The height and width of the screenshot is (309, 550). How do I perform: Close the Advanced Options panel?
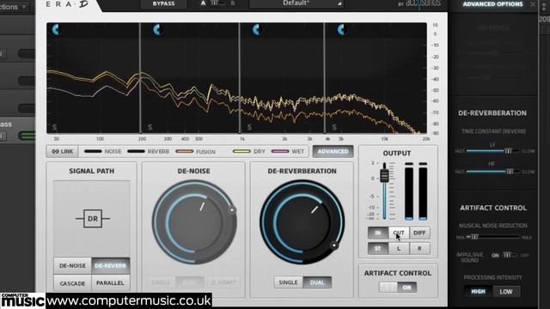pyautogui.click(x=533, y=4)
